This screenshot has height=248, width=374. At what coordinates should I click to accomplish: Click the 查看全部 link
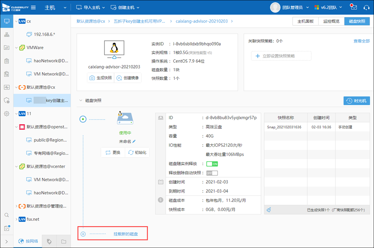click(361, 41)
